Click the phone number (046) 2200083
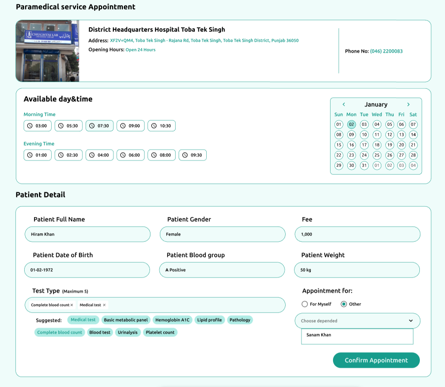Viewport: 445px width, 387px height. (x=386, y=51)
